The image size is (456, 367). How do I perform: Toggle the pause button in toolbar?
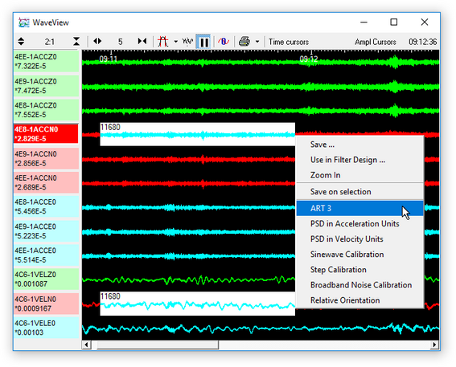[x=203, y=42]
